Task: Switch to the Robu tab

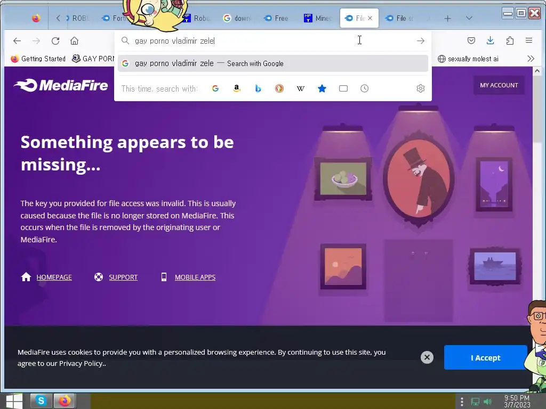Action: [x=197, y=18]
